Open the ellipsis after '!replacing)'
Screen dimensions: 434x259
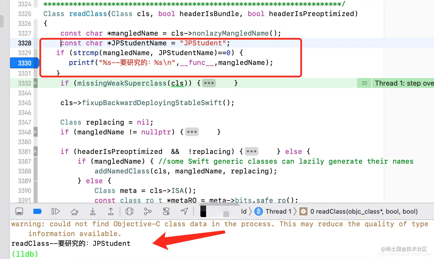[x=251, y=152]
